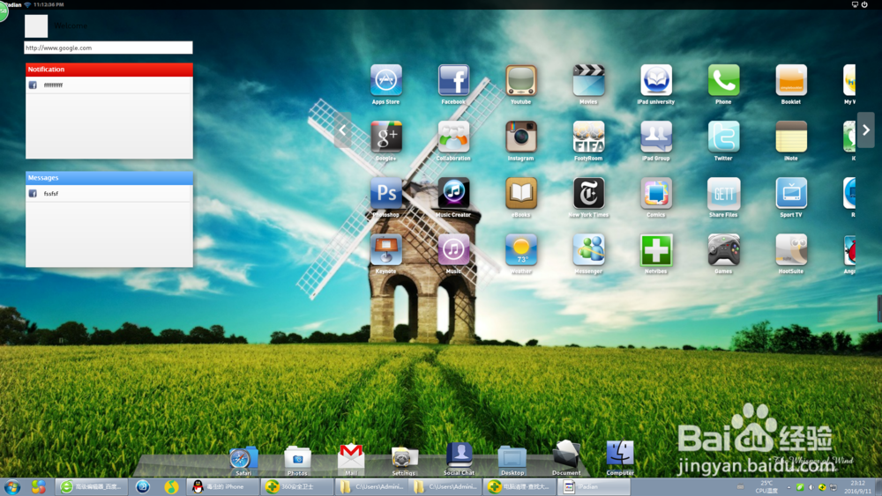Launch the Photoshop app
882x496 pixels.
386,193
